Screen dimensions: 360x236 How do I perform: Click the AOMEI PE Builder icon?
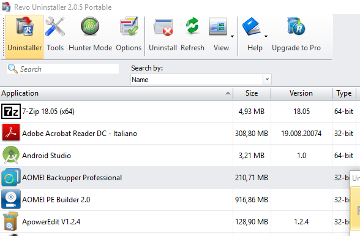point(11,199)
